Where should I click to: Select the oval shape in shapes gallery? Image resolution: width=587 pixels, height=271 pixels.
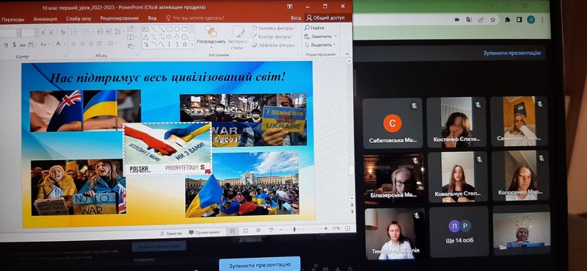[x=177, y=29]
